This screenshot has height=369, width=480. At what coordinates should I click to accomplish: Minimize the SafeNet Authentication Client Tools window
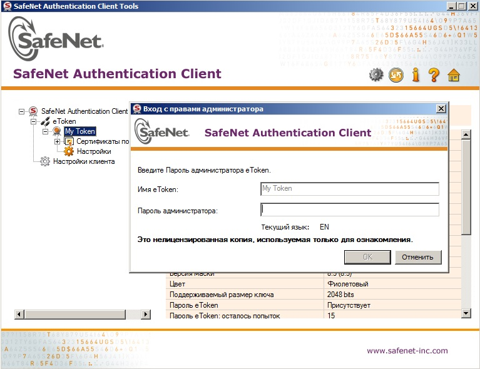(x=452, y=6)
